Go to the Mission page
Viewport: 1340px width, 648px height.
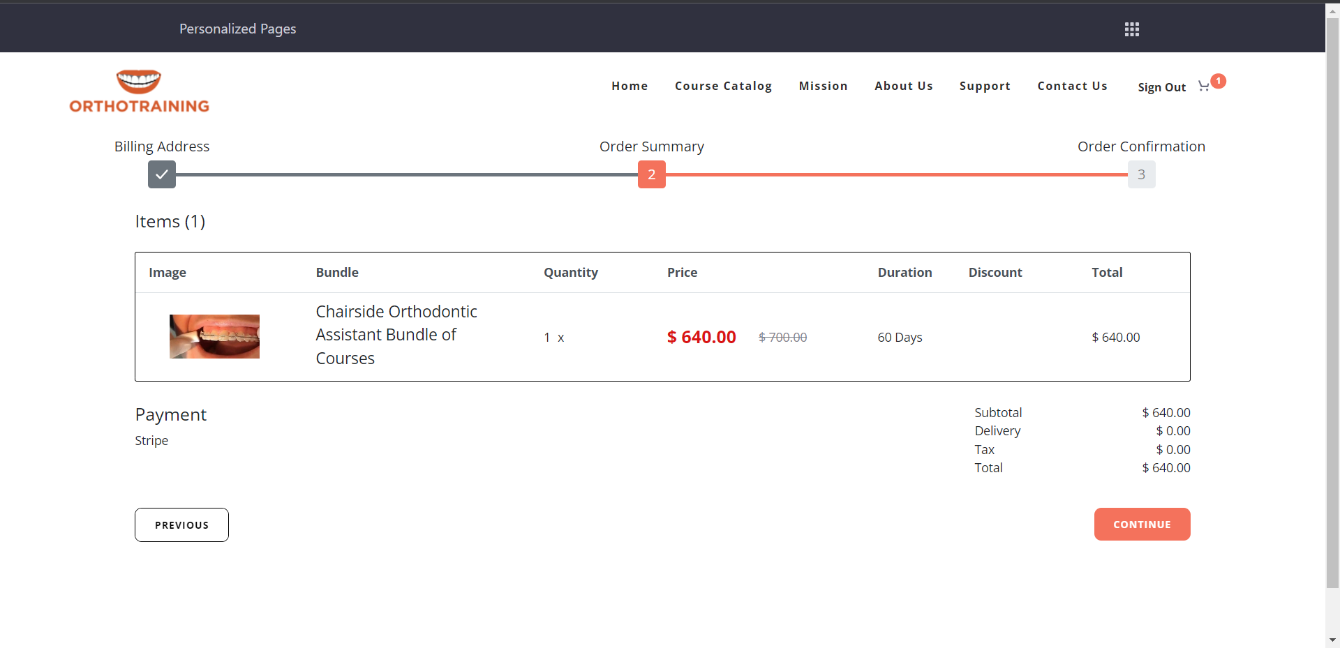pyautogui.click(x=823, y=86)
